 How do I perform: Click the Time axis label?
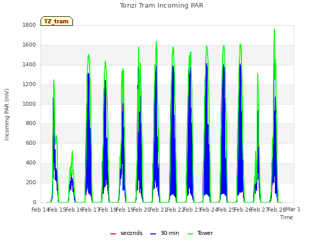tap(287, 217)
